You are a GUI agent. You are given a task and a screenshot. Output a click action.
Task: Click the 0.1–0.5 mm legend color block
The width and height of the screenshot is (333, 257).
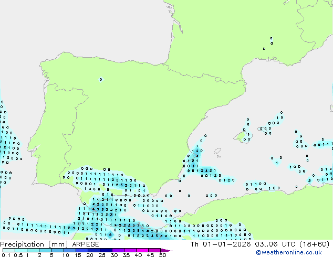(x=9, y=250)
